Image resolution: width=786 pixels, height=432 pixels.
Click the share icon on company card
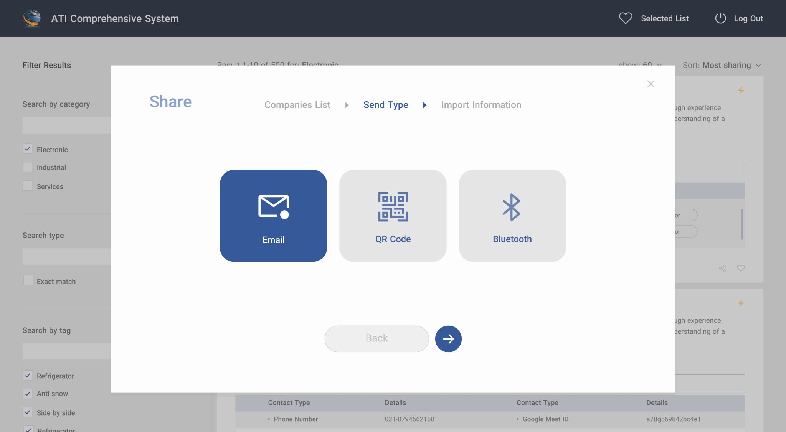722,269
